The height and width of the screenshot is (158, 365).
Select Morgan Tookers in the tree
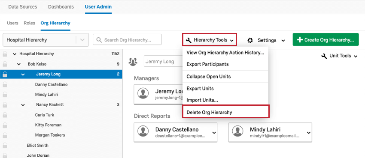click(50, 135)
